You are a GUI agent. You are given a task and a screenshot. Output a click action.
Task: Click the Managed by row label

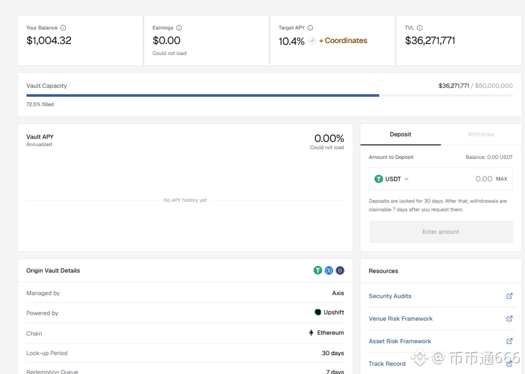[x=43, y=293]
